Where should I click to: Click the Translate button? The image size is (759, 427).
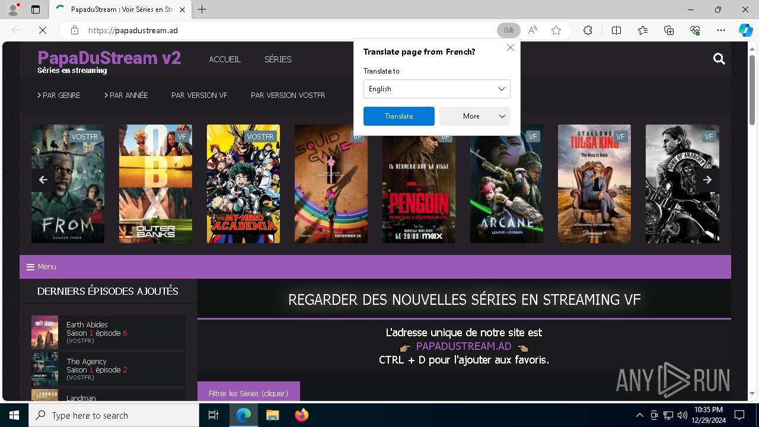pos(399,116)
